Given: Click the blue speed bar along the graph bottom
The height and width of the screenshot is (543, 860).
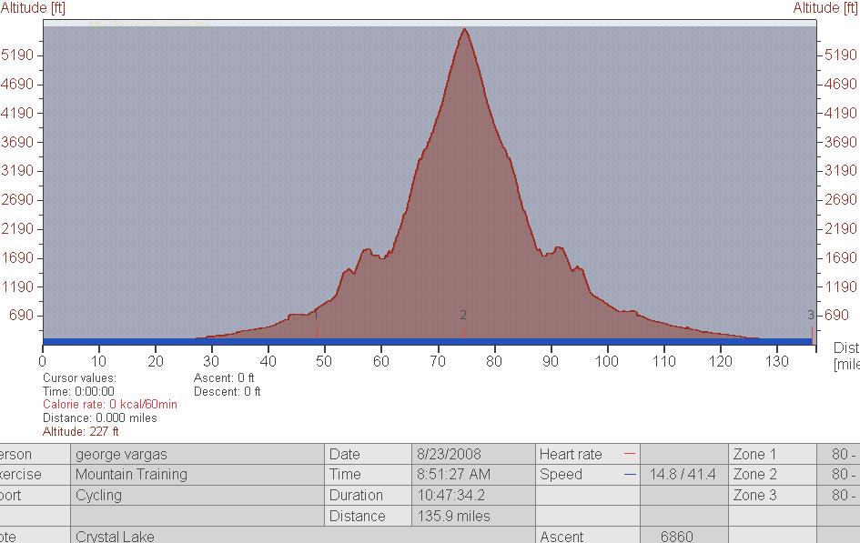Looking at the screenshot, I should [x=428, y=341].
